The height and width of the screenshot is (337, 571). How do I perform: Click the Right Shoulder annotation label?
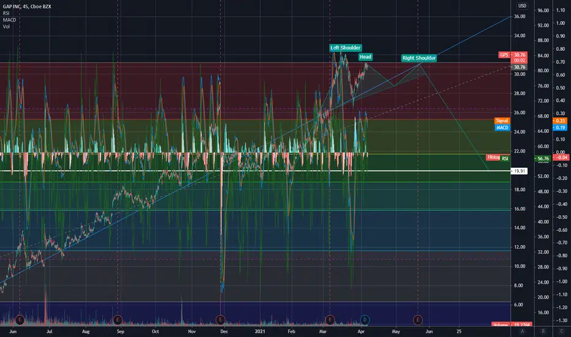tap(419, 58)
